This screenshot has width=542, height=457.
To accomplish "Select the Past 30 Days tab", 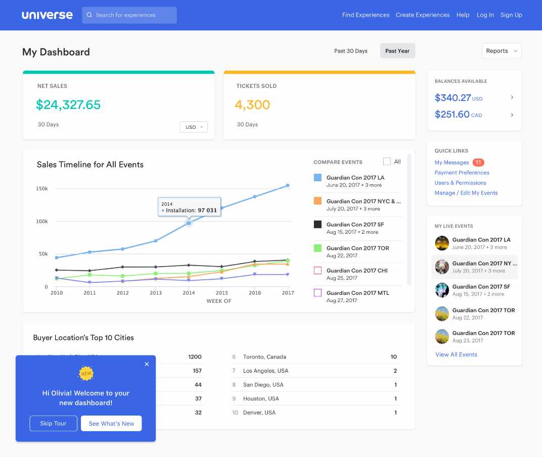I will click(351, 51).
